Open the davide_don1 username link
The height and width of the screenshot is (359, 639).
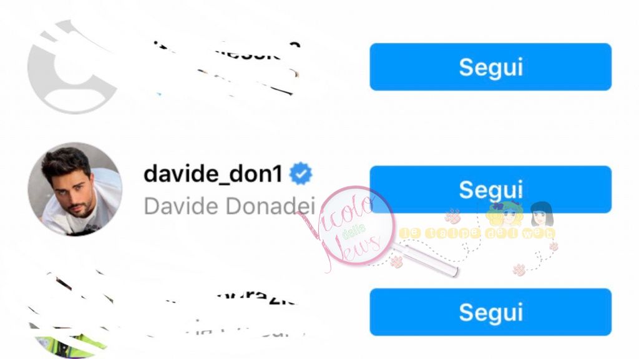[x=213, y=174]
